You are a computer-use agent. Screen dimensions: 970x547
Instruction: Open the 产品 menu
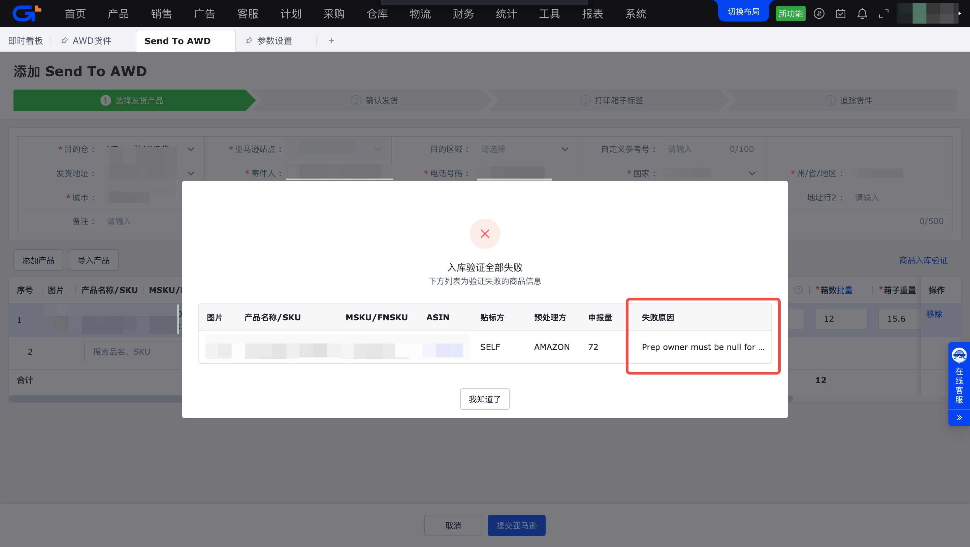[118, 13]
